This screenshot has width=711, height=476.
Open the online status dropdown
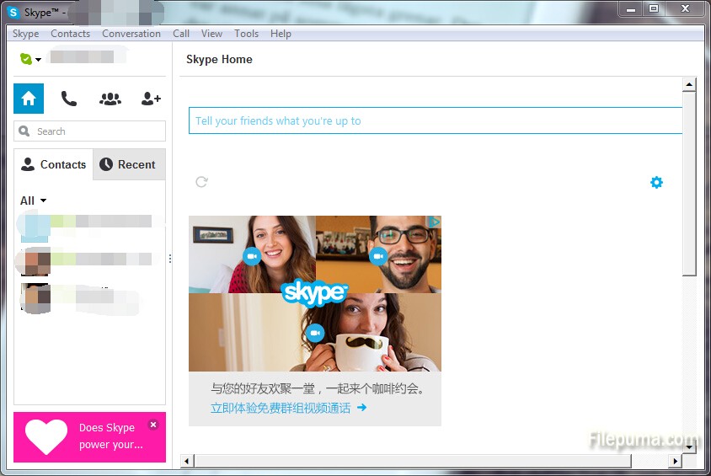click(30, 59)
